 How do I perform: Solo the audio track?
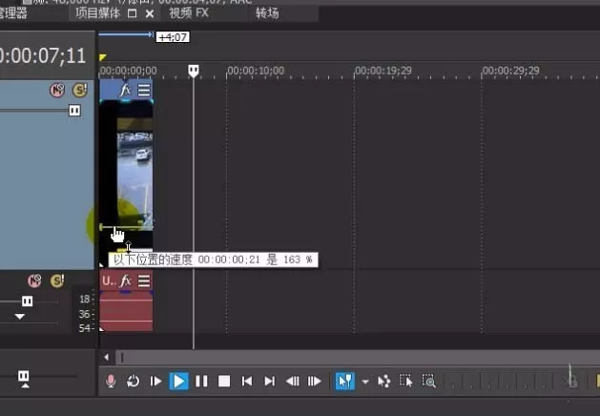pyautogui.click(x=57, y=281)
